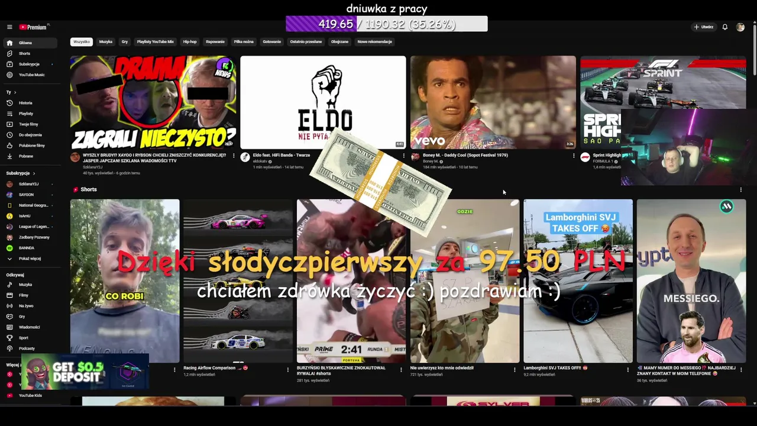This screenshot has height=426, width=757.
Task: Open Gry gaming section
Action: [x=31, y=317]
